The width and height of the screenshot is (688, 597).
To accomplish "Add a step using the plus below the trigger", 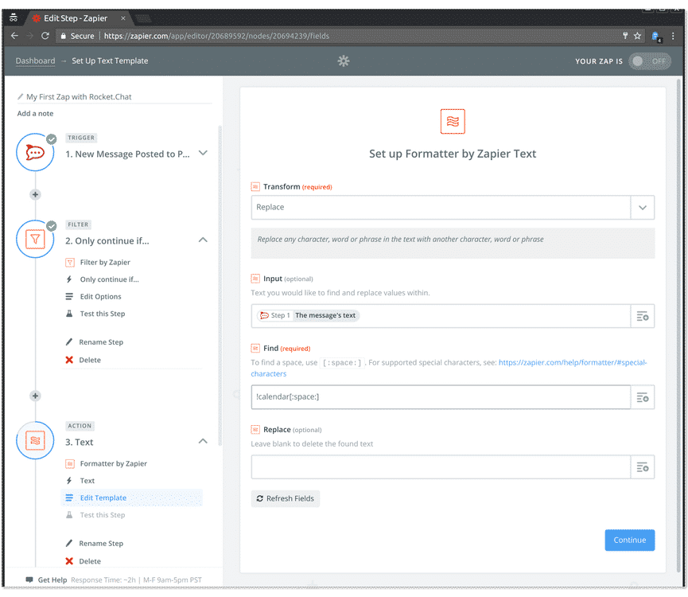I will (x=36, y=194).
